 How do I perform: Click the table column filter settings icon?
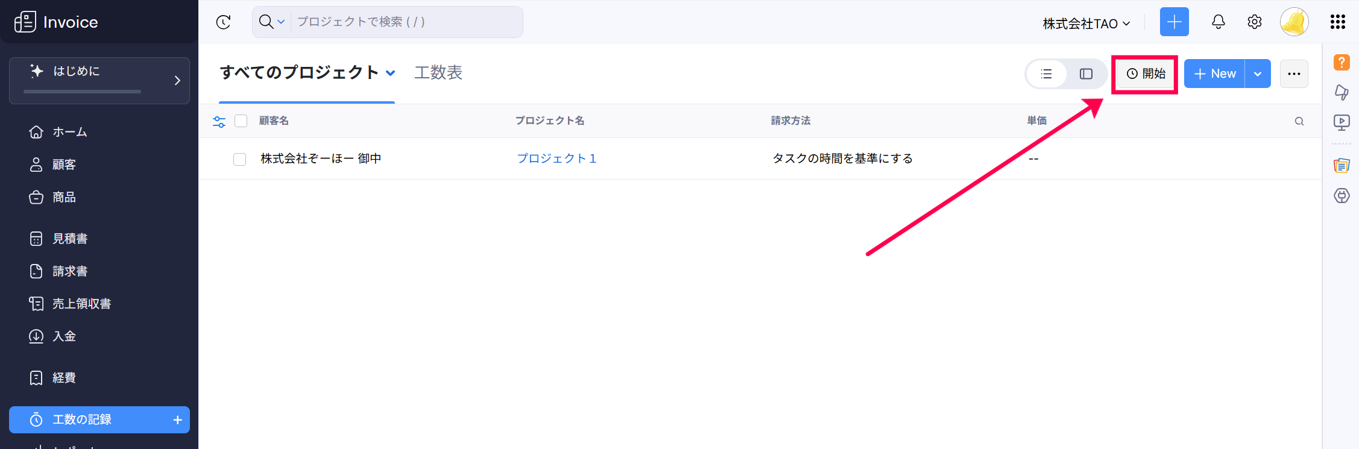click(x=219, y=122)
